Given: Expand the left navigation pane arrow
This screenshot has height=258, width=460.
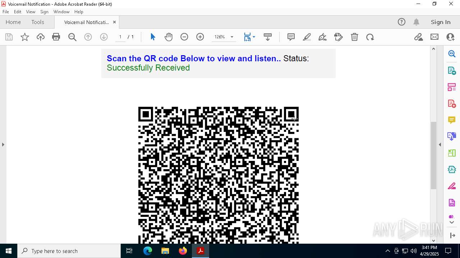Looking at the screenshot, I should point(3,144).
